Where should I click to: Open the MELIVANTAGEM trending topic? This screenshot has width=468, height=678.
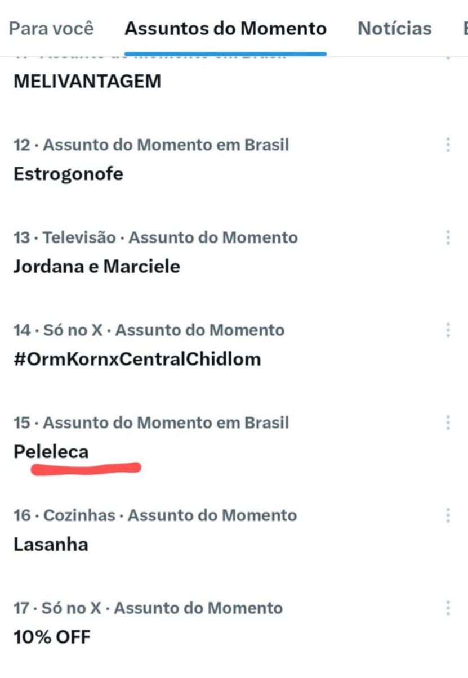click(x=87, y=82)
